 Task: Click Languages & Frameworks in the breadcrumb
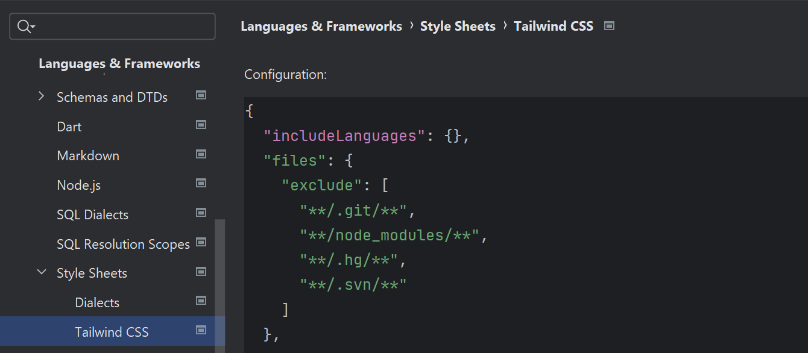[321, 27]
